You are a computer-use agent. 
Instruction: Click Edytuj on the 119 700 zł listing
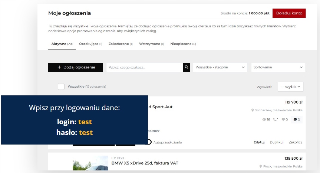[x=259, y=142]
